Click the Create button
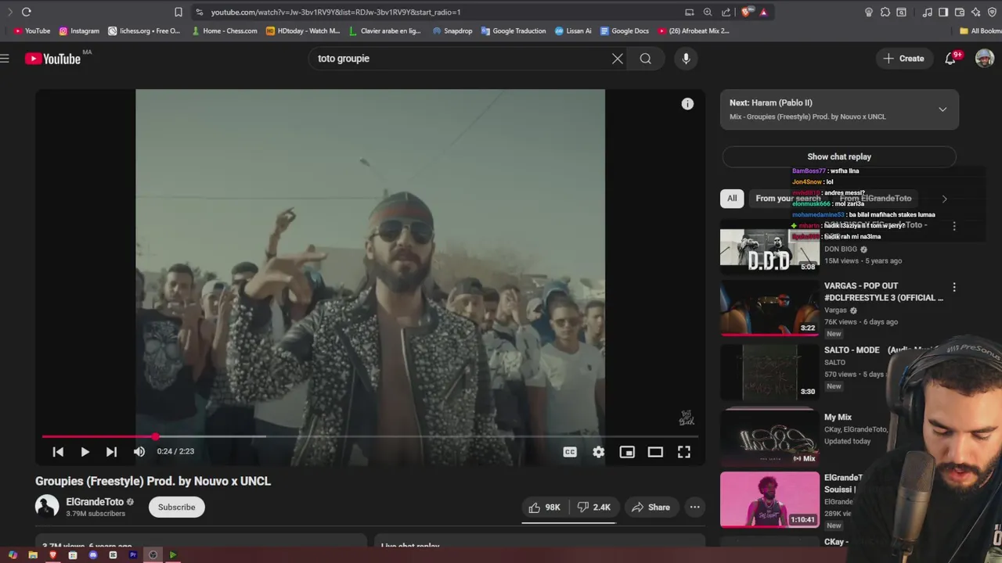Viewport: 1002px width, 563px height. (904, 59)
